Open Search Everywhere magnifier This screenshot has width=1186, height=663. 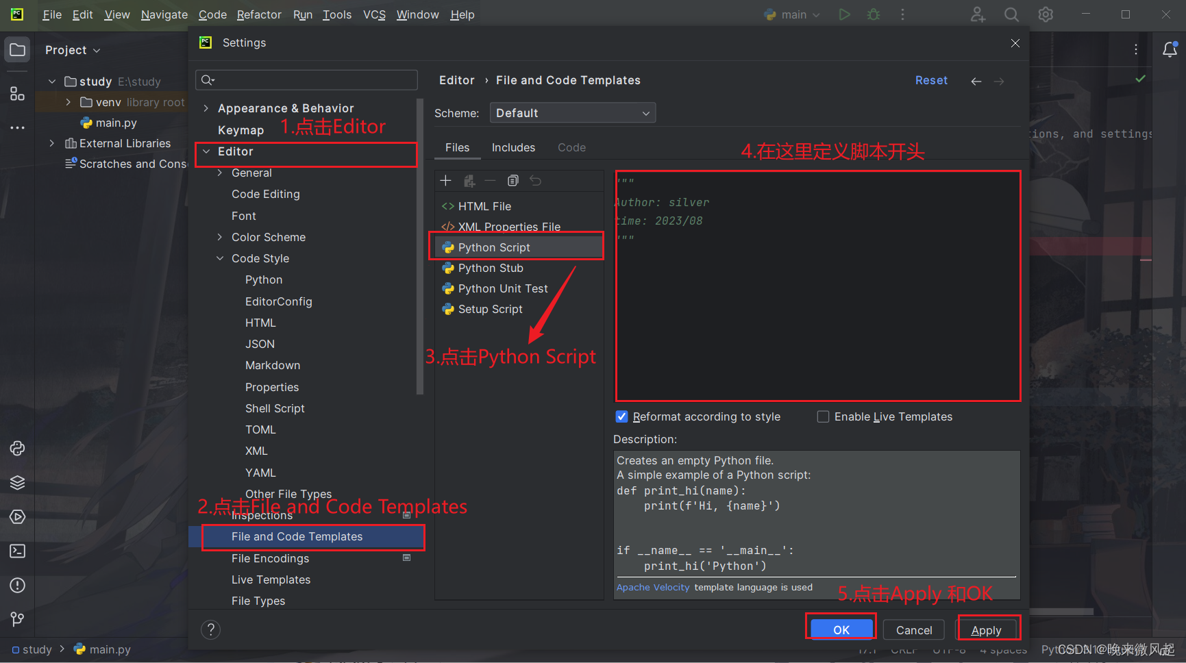[1011, 14]
